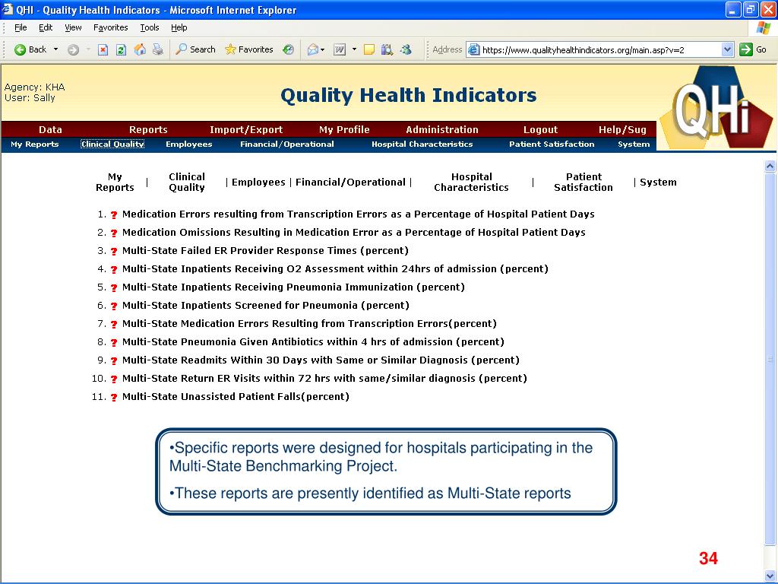Click the History icon

point(288,49)
